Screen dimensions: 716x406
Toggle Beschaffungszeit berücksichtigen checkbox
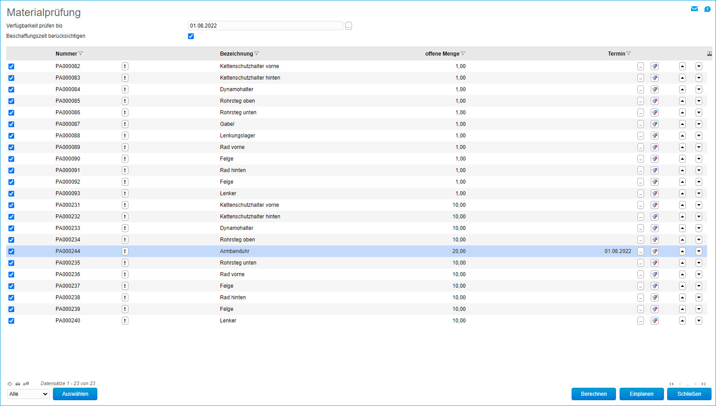[191, 36]
